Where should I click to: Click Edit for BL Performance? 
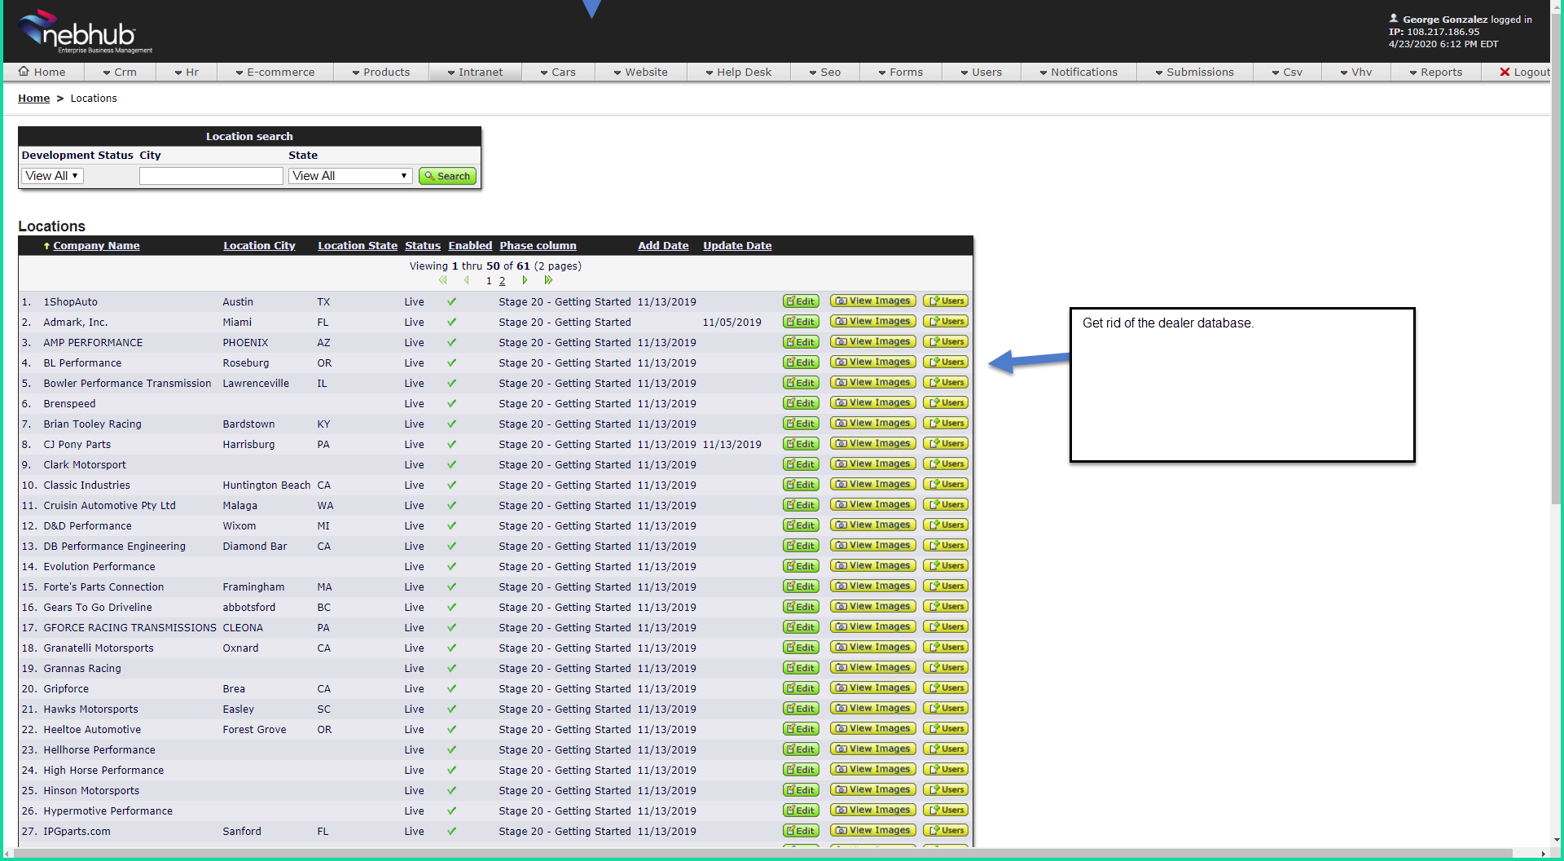click(x=801, y=362)
